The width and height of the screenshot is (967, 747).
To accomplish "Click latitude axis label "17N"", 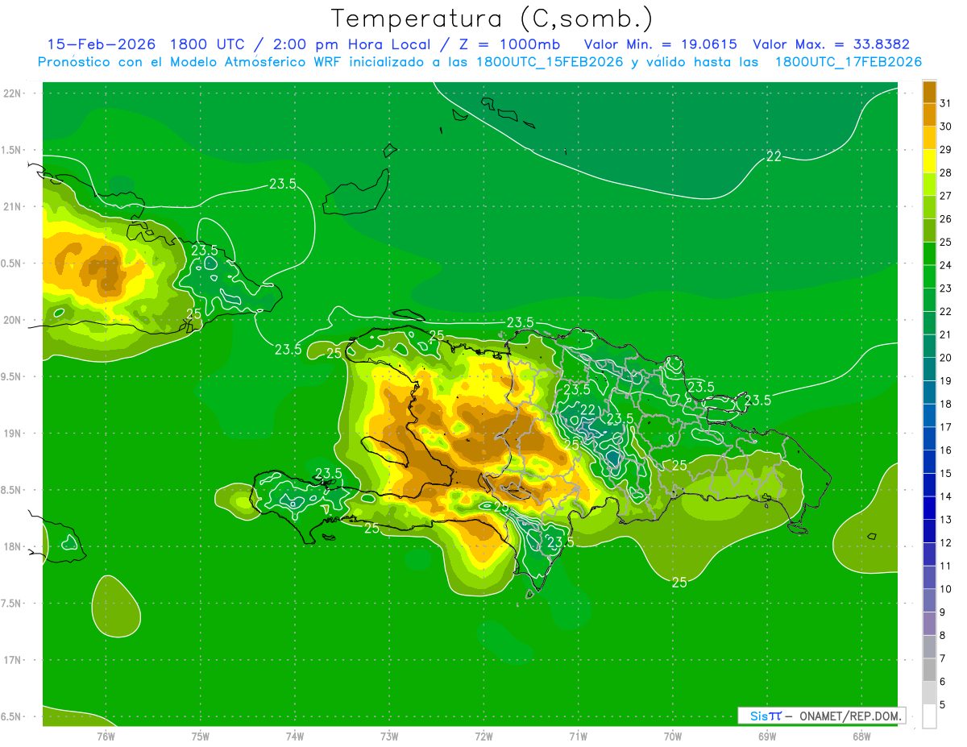I will point(13,660).
